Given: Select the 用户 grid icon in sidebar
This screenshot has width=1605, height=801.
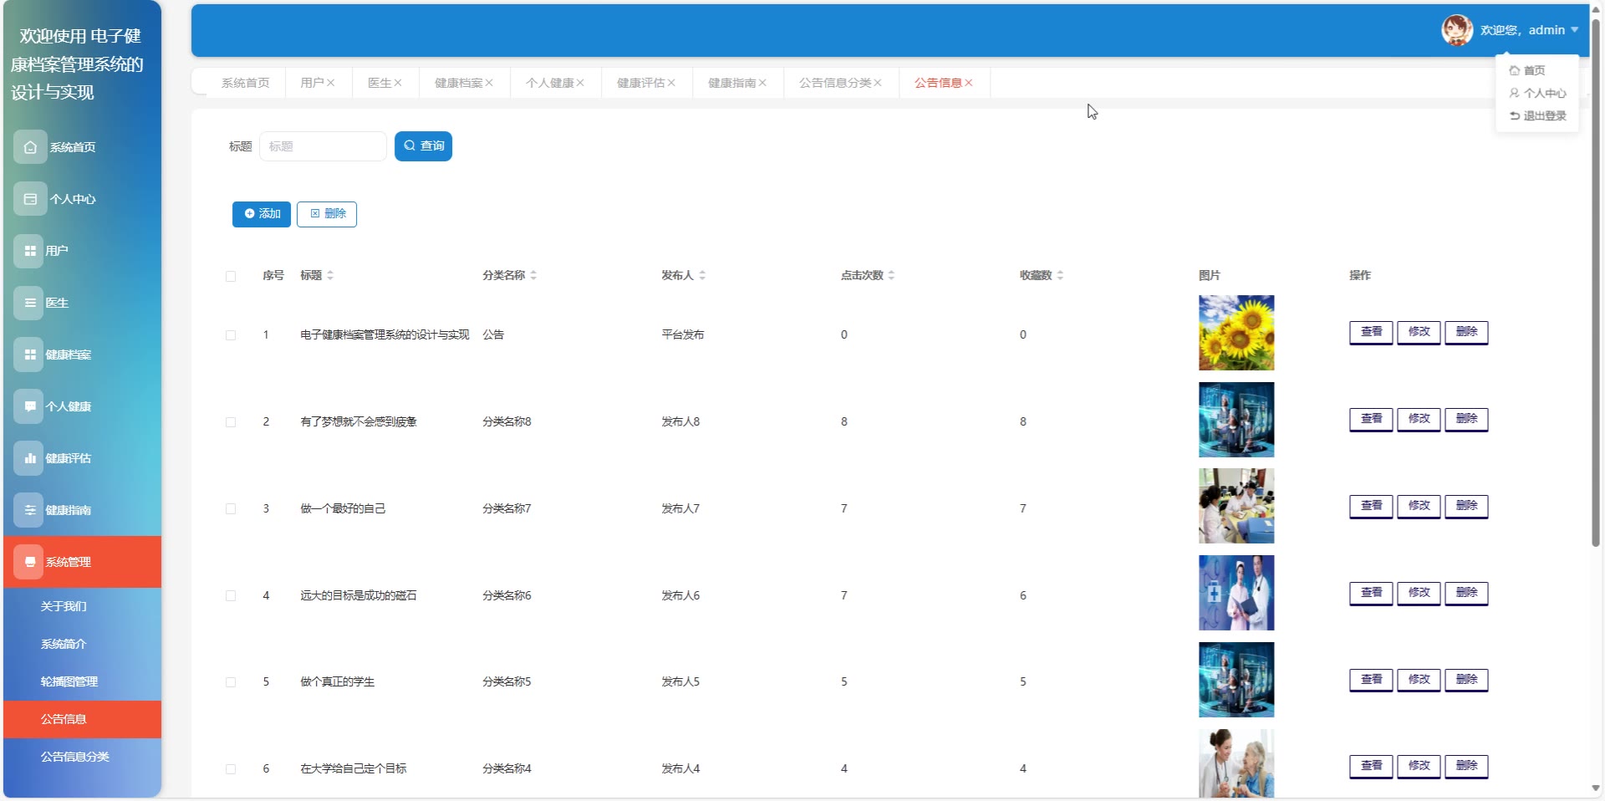Looking at the screenshot, I should click(30, 251).
